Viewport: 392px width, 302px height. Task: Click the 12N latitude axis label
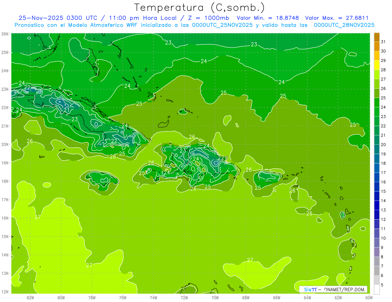coord(5,292)
